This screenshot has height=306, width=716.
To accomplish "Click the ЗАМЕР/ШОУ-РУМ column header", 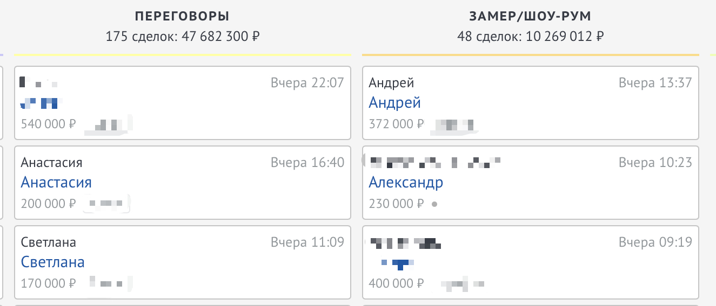I will click(530, 16).
